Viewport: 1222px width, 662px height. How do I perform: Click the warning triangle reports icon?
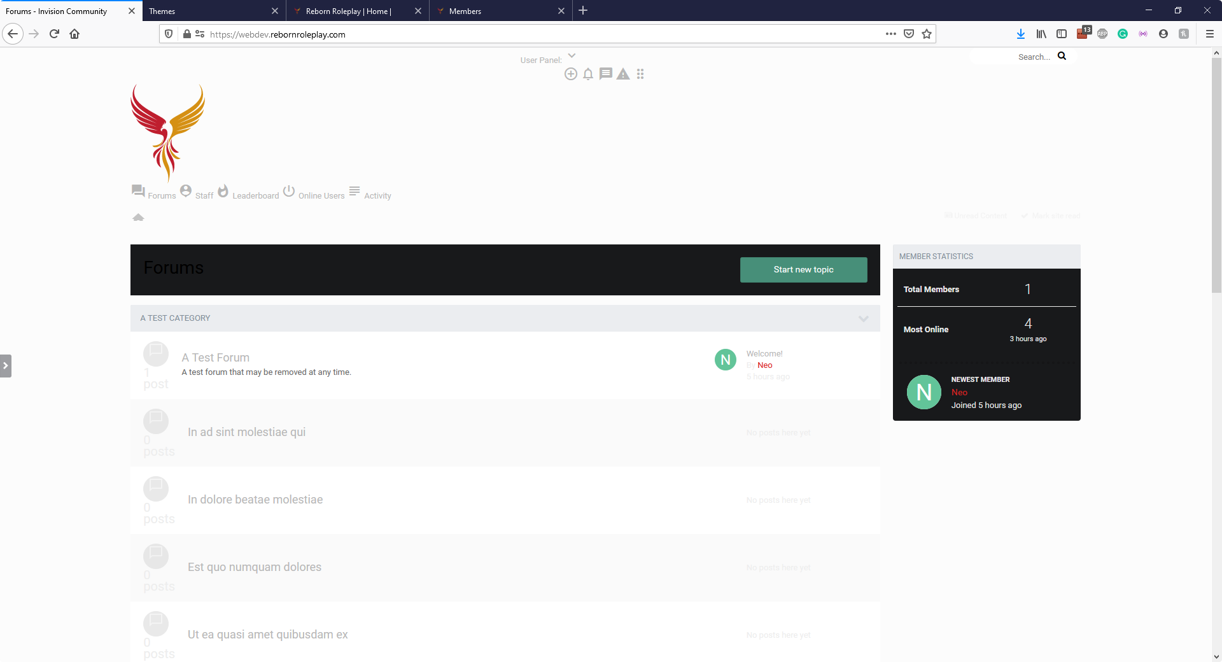point(623,74)
